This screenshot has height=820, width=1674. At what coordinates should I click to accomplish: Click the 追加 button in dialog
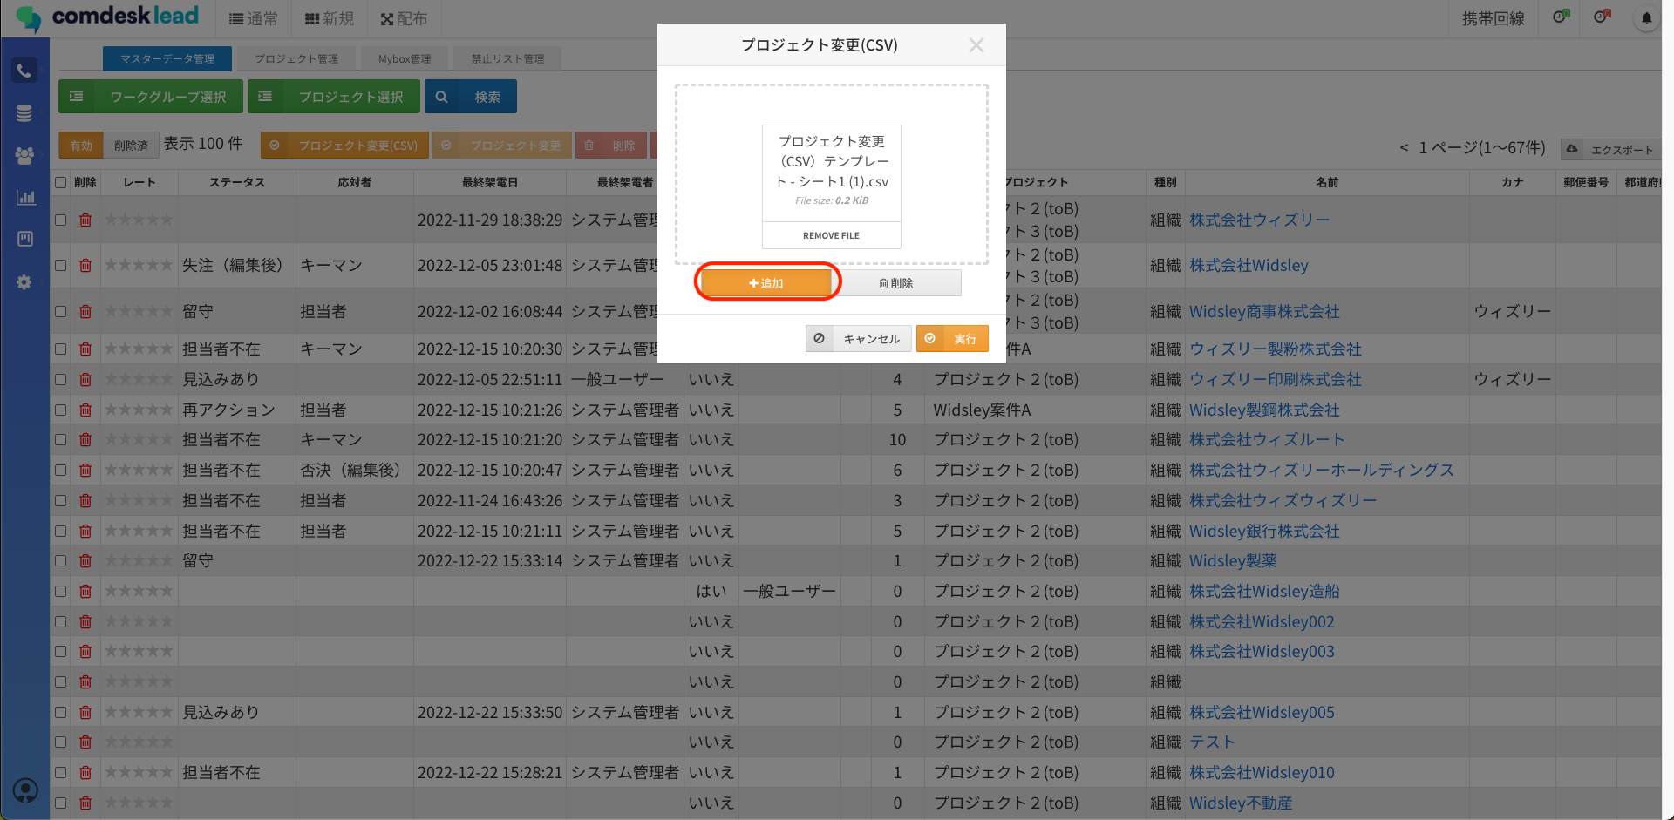coord(766,283)
